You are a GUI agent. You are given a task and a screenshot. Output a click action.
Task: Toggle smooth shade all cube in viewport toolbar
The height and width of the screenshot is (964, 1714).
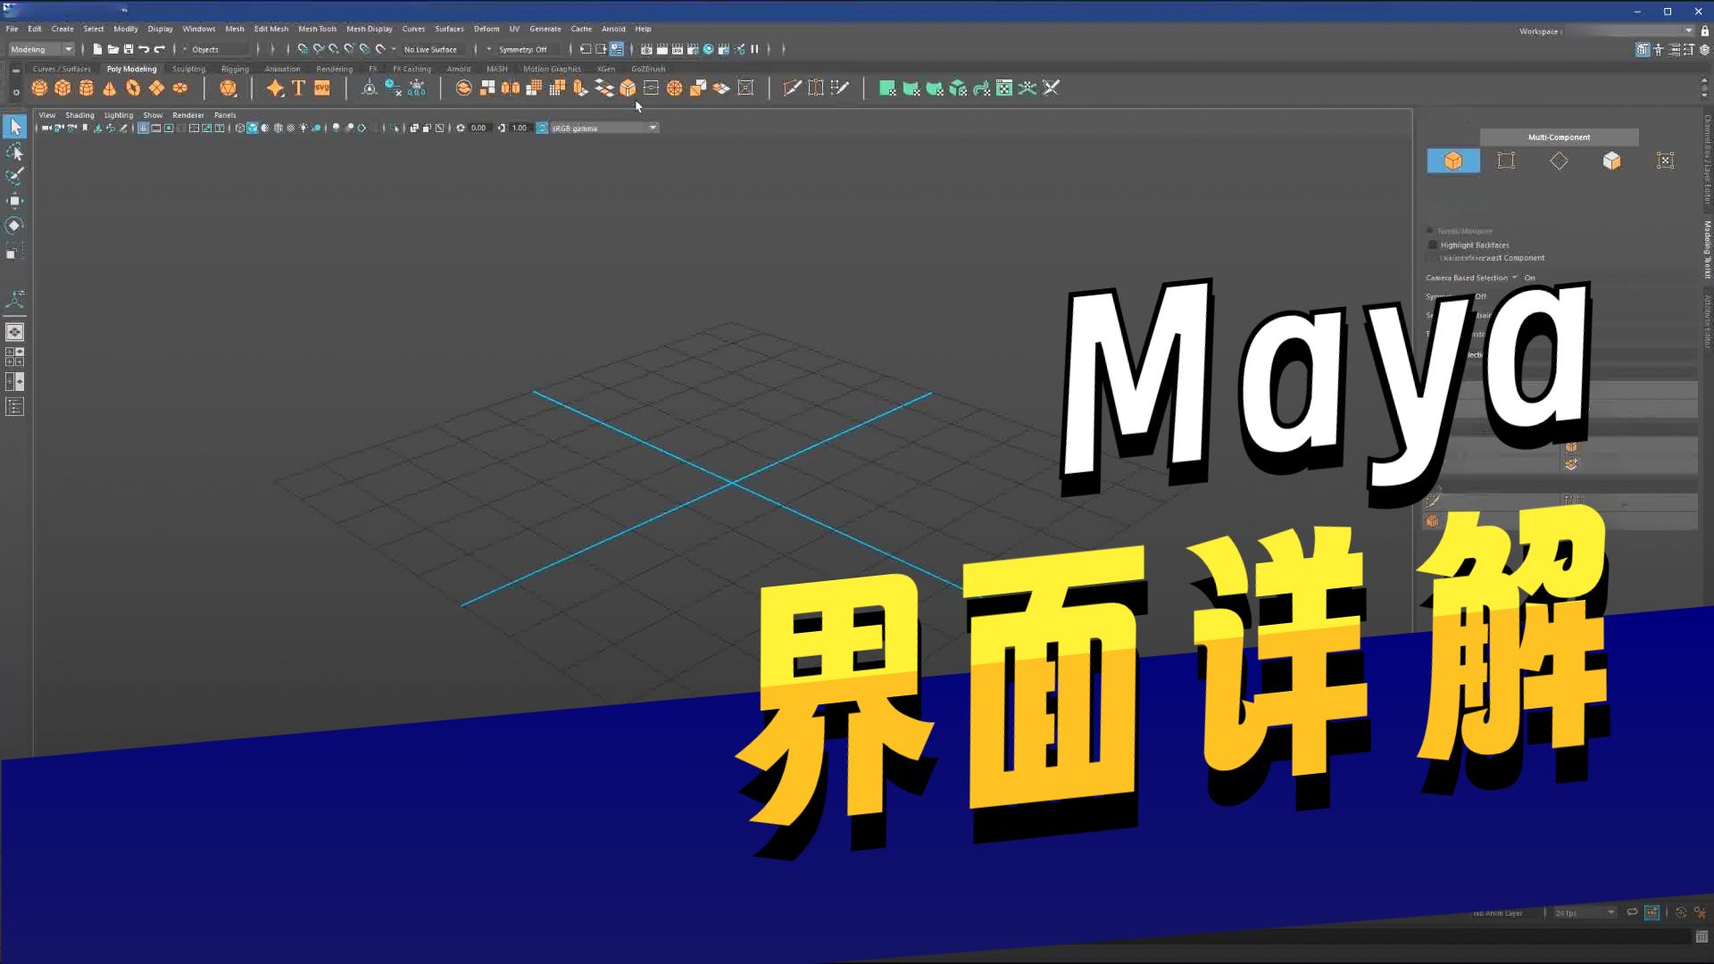tap(252, 128)
